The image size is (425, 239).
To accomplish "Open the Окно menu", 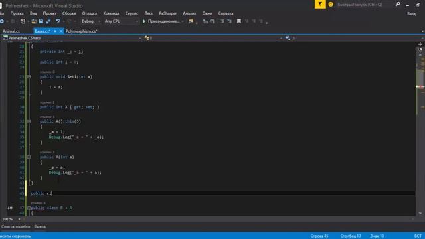I will [207, 13].
